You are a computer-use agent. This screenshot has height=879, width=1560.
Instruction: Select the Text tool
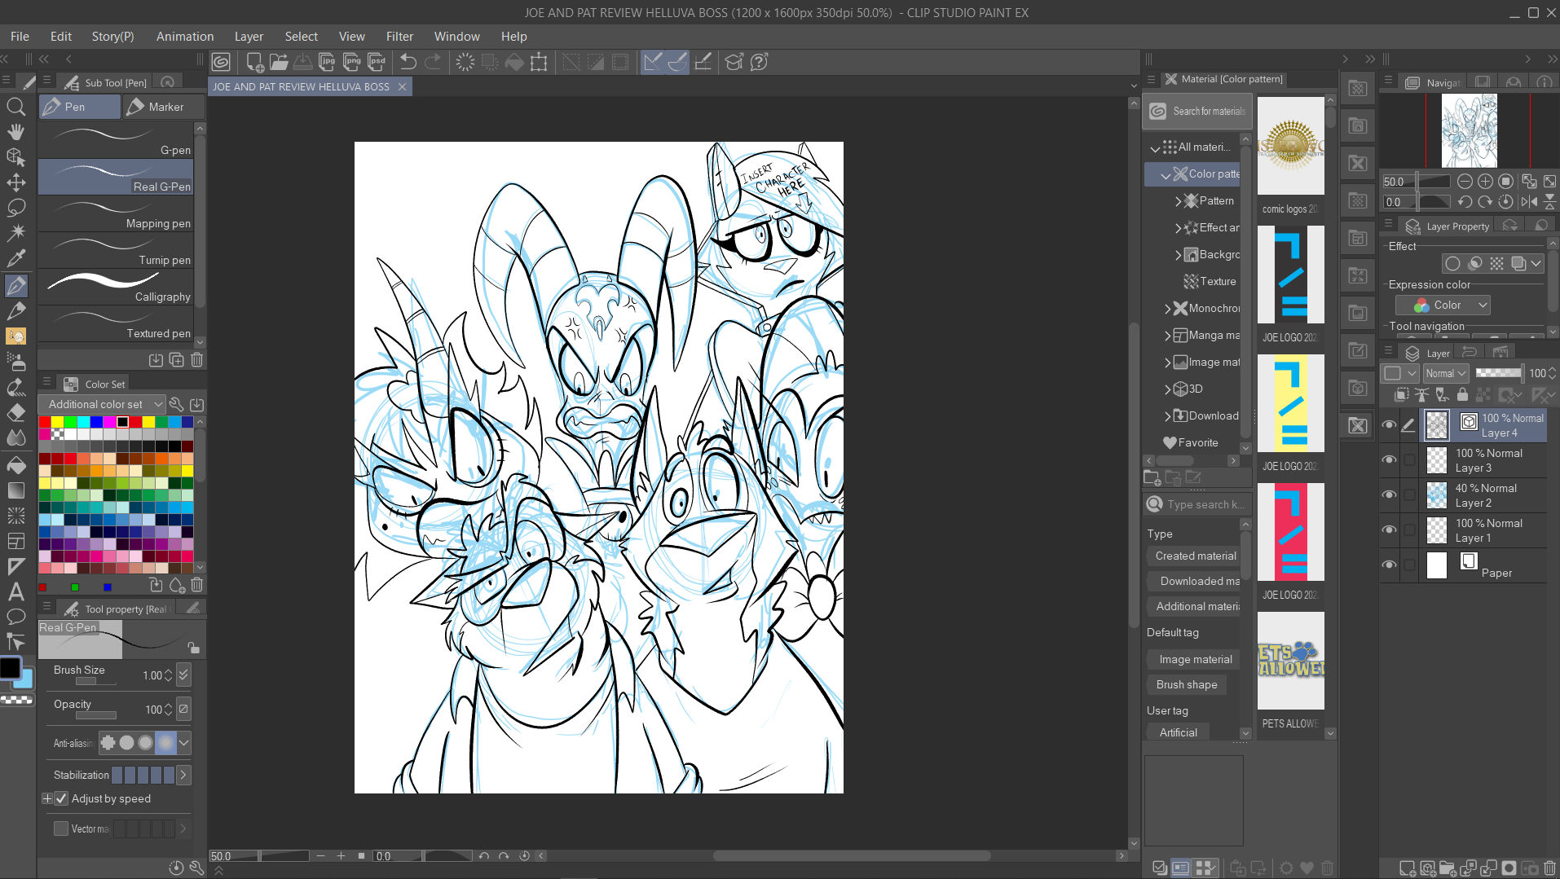(15, 591)
